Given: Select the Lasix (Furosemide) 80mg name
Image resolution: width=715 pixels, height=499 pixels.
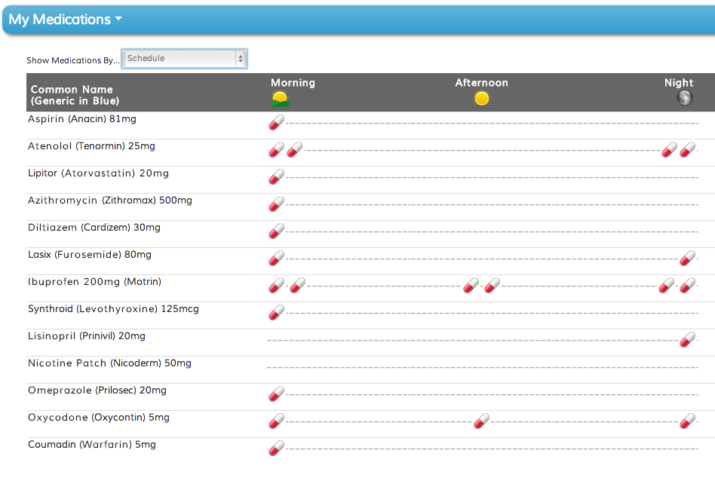Looking at the screenshot, I should [90, 255].
